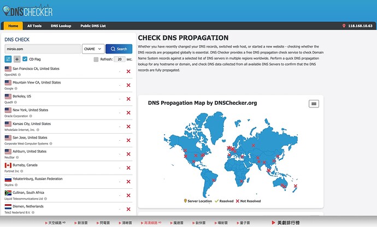377x227 pixels.
Task: Click info icon next to Quad9
Action: pos(15,102)
